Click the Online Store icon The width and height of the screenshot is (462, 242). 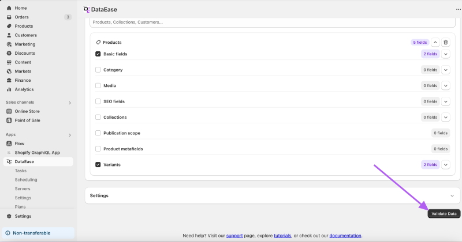pyautogui.click(x=9, y=111)
